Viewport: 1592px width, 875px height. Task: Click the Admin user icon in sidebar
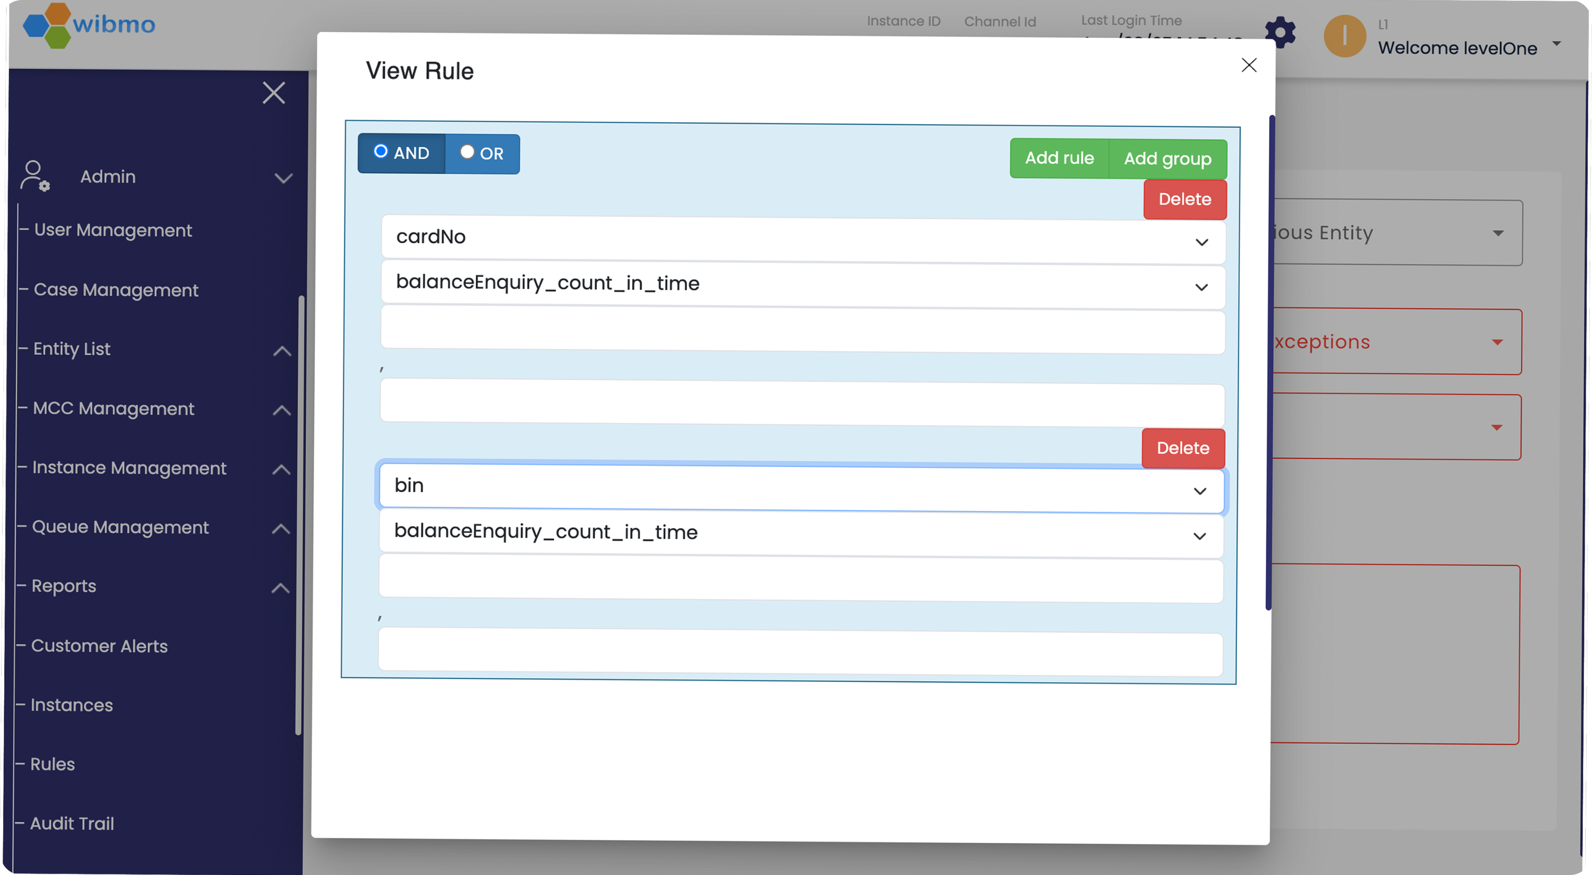point(35,176)
